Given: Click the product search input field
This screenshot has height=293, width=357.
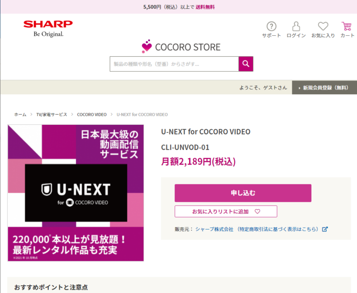Looking at the screenshot, I should [174, 64].
